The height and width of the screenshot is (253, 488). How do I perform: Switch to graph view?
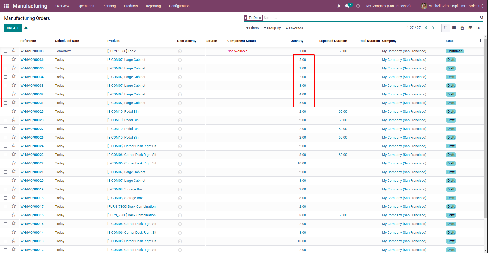[x=479, y=28]
